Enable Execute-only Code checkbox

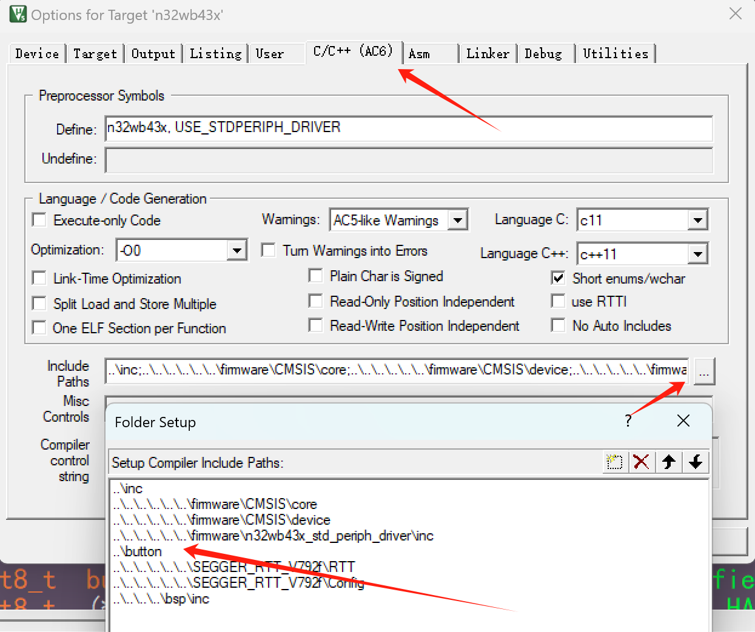point(39,220)
